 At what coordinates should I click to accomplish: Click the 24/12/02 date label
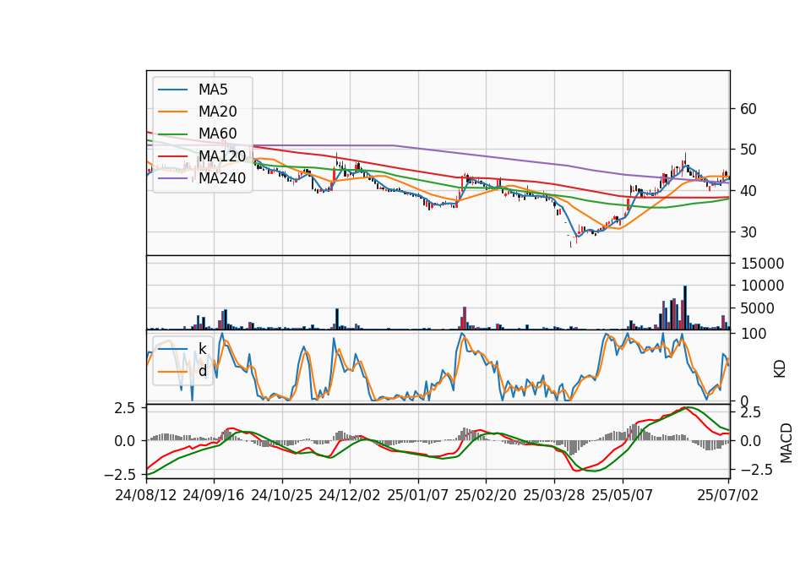[350, 495]
